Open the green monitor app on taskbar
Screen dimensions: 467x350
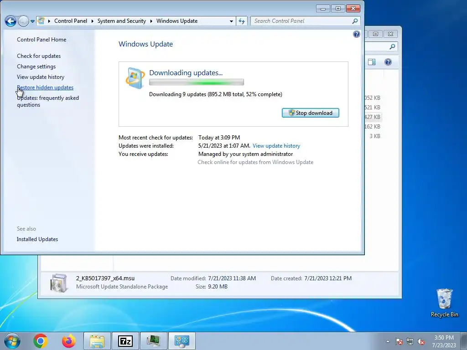pyautogui.click(x=154, y=341)
